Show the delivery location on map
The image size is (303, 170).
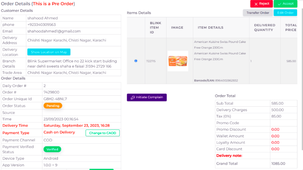49,52
